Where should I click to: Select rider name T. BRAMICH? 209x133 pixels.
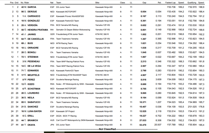tap(31, 120)
